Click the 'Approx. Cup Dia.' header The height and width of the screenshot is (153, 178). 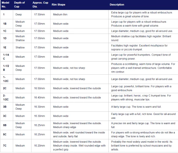(40, 5)
